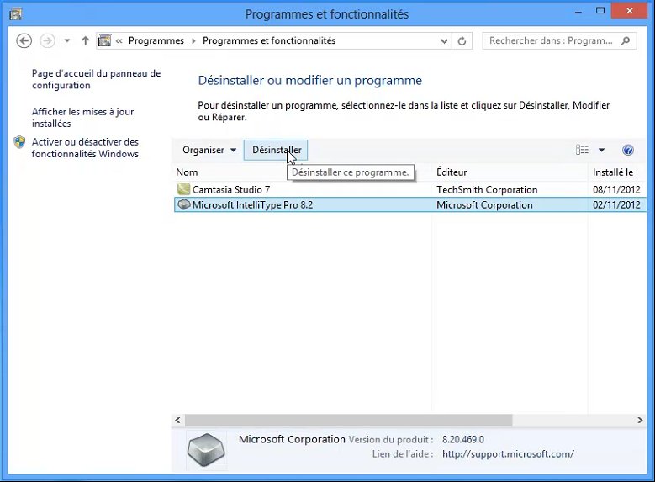Click the Désinstaller toolbar button
This screenshot has height=482, width=655.
coord(276,150)
